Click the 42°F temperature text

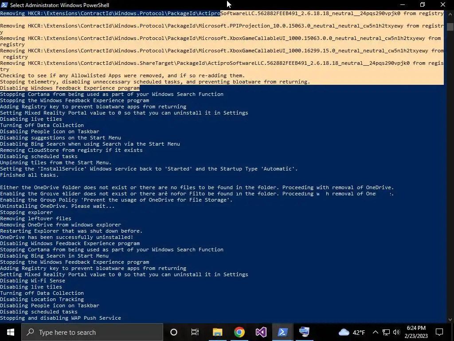[358, 333]
